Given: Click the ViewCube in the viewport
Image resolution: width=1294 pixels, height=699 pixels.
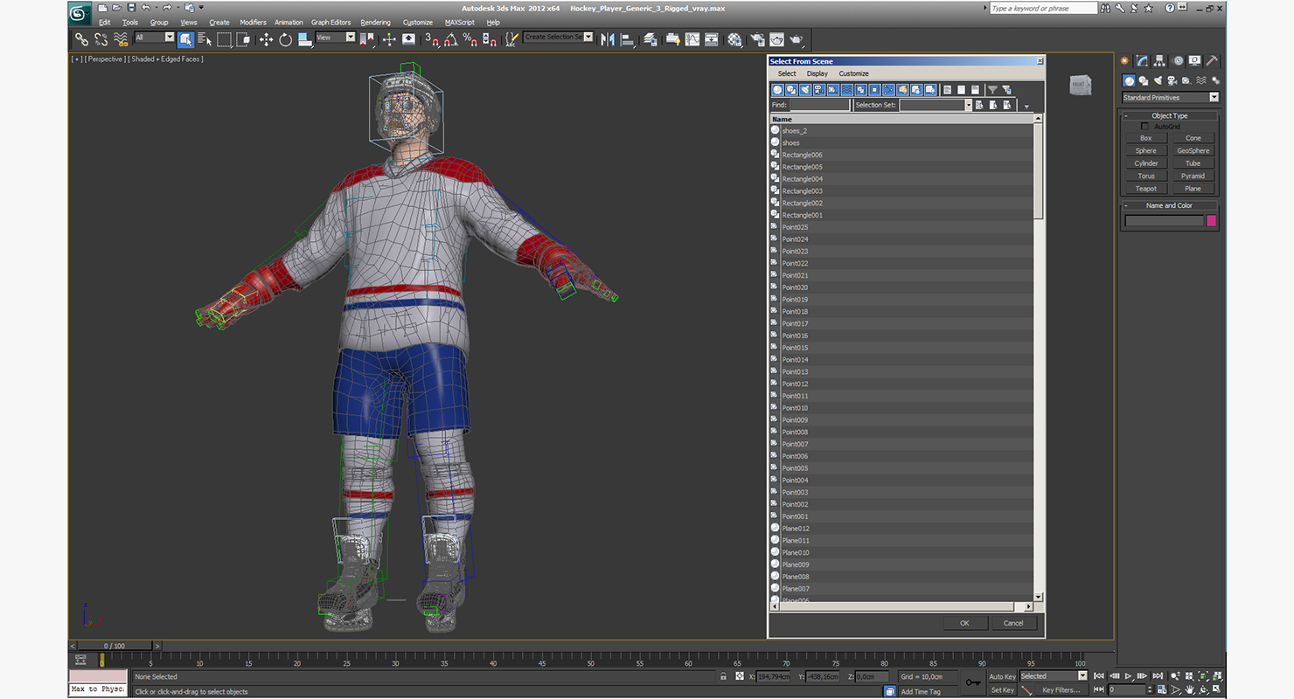Looking at the screenshot, I should (x=1081, y=85).
